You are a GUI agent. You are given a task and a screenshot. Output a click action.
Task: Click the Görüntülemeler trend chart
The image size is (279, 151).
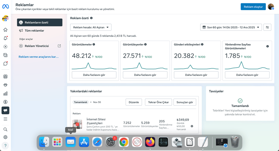[94, 66]
